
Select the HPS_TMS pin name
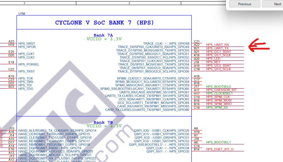(26, 82)
